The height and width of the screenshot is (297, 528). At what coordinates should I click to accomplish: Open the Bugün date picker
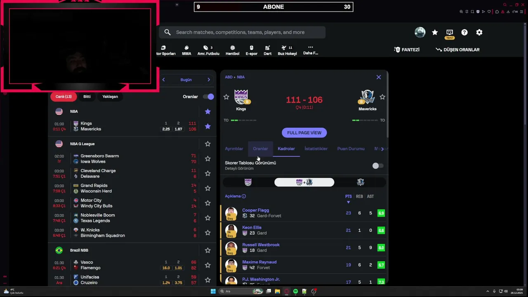coord(186,80)
